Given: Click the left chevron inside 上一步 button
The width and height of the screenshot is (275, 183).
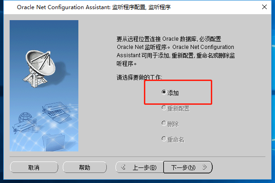Looking at the screenshot, I should [x=123, y=167].
